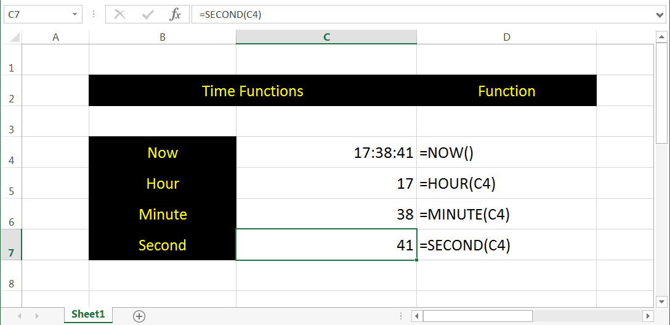Select the cell with =HOUR(C4) text

pos(506,183)
